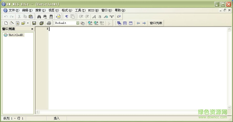233x122 pixels.
Task: Open the 编辑(E) menu
Action: 27,10
